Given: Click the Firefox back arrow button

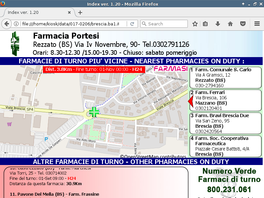Looking at the screenshot, I should pos(7,24).
